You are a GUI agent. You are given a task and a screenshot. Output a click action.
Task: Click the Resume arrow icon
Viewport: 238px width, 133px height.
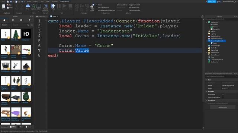pyautogui.click(x=64, y=6)
